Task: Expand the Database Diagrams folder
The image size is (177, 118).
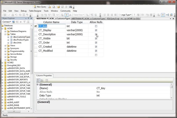Action: pos(5,31)
